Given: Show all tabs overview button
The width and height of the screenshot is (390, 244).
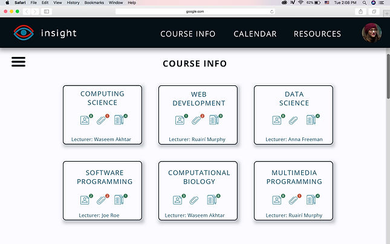Looking at the screenshot, I should tap(374, 12).
